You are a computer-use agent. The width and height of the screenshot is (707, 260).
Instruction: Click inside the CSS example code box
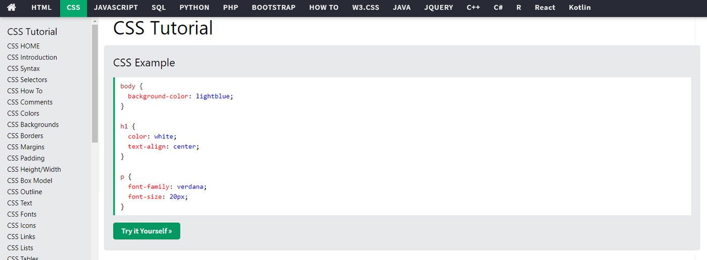pos(402,146)
